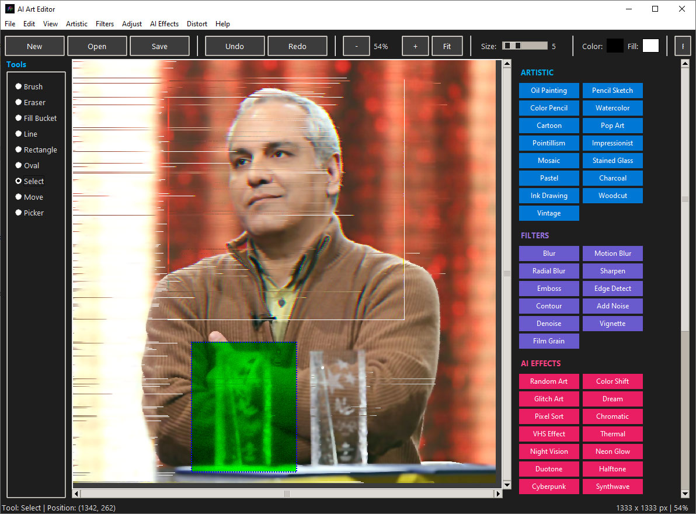
Task: Open the Filters menu
Action: click(105, 24)
